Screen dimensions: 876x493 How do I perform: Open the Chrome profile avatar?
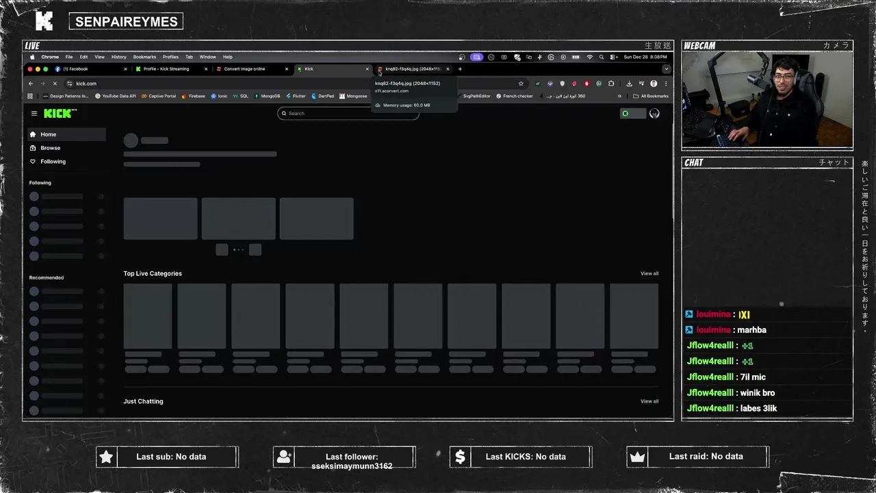(x=654, y=84)
